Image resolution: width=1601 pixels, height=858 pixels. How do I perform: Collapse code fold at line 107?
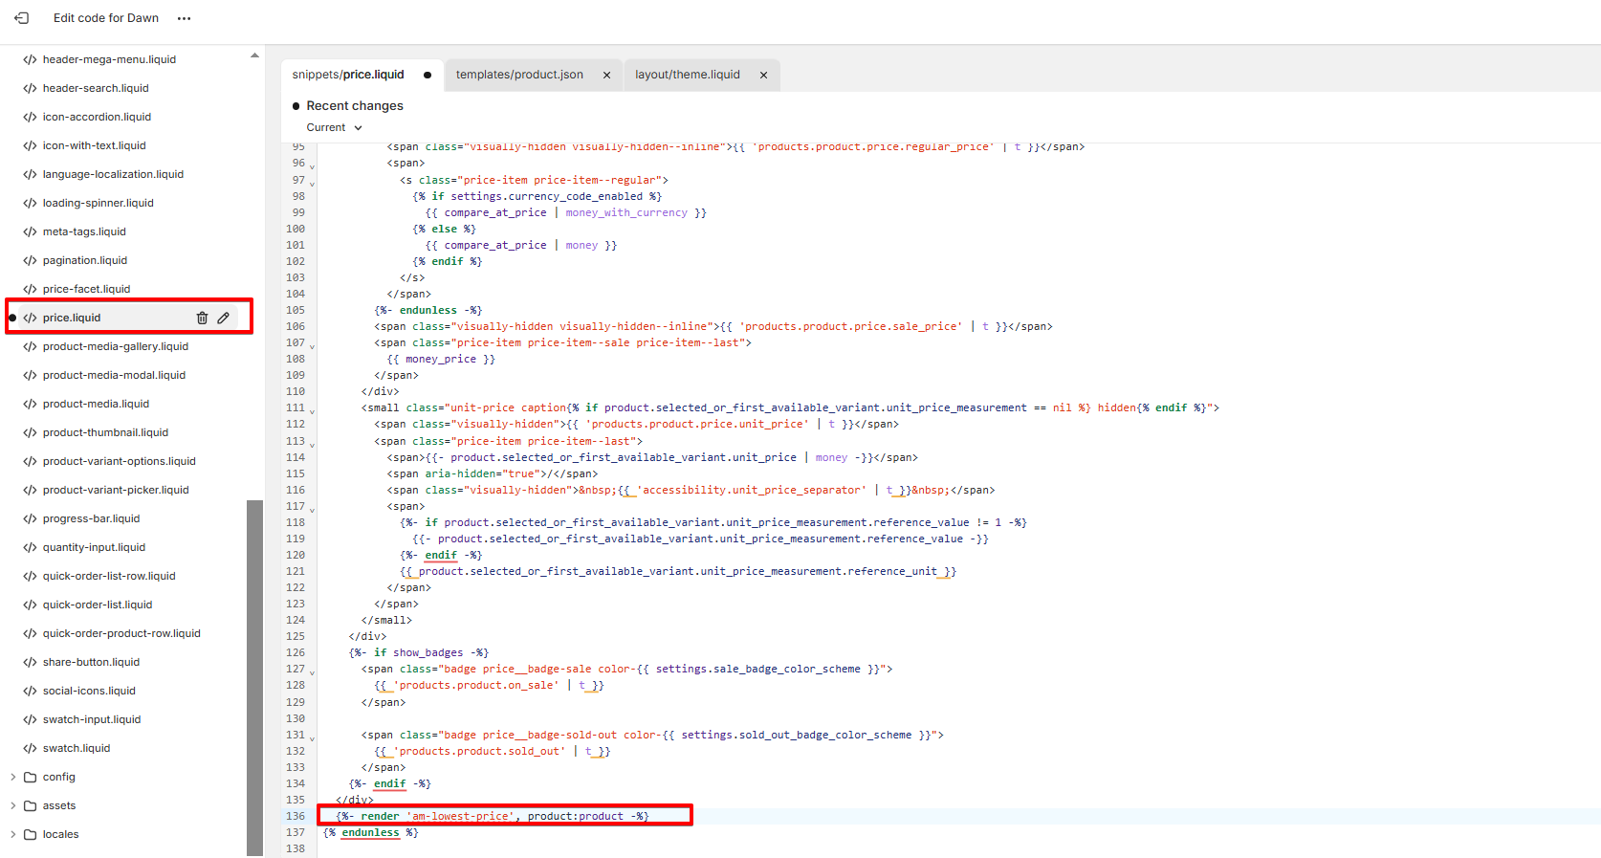tap(312, 345)
